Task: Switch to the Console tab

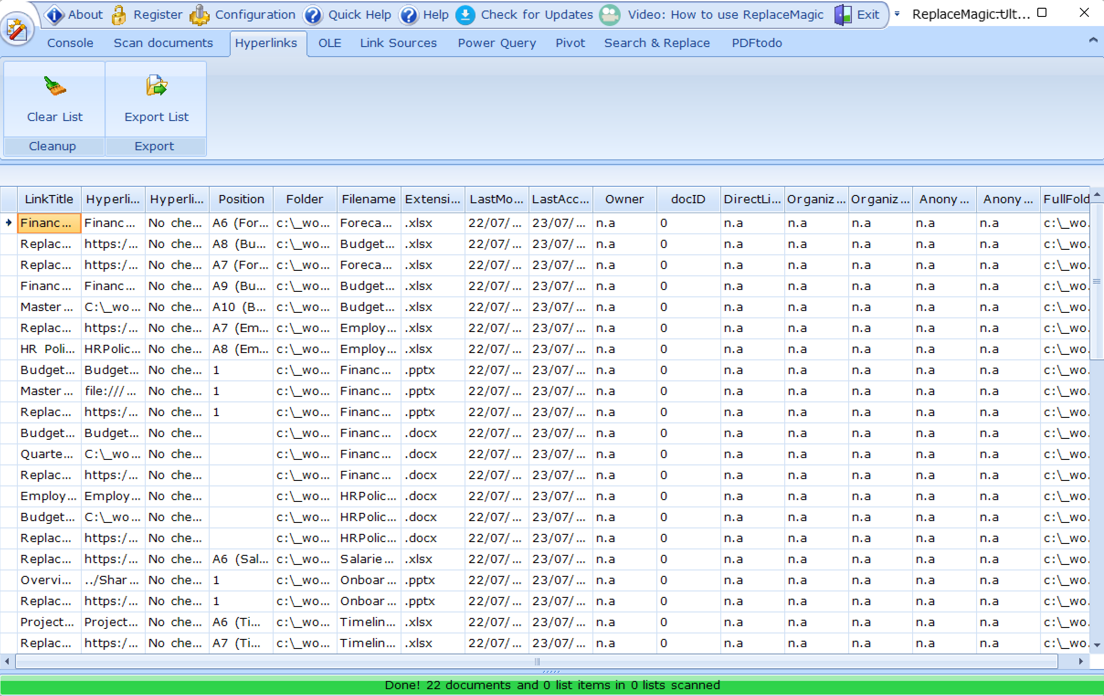Action: pyautogui.click(x=70, y=43)
